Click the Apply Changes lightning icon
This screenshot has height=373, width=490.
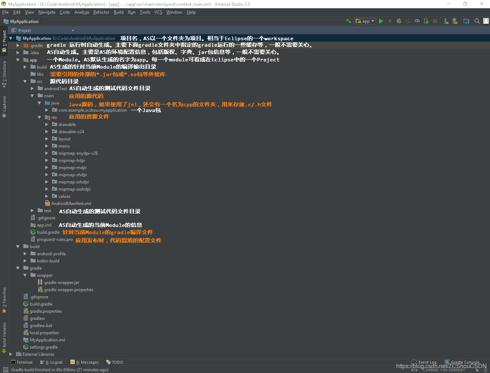coord(390,21)
